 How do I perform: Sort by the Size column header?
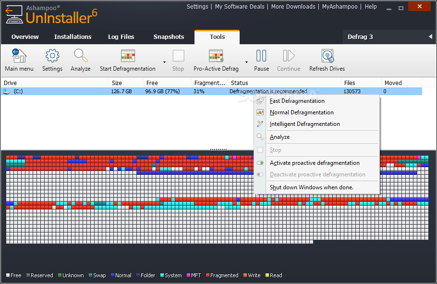point(126,83)
